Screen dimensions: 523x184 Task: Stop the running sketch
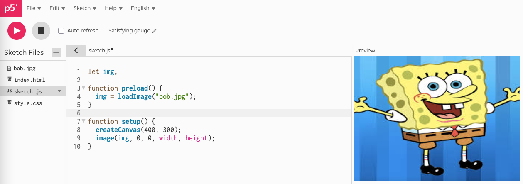(41, 31)
